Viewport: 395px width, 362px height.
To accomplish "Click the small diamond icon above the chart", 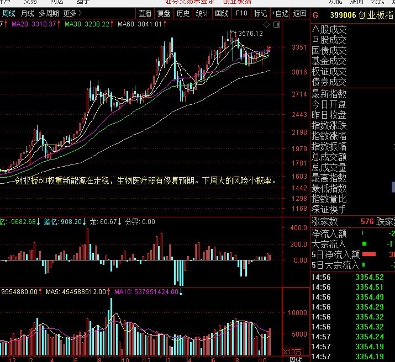I will 267,25.
